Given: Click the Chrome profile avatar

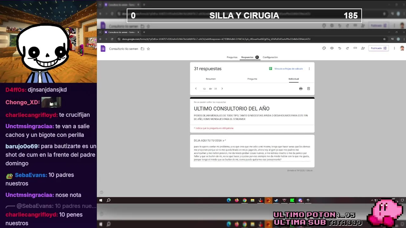Looking at the screenshot, I should coord(398,39).
